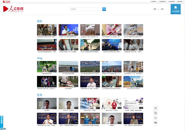Play the blue and red ink painting video
This screenshot has width=185, height=130.
[x=90, y=103]
